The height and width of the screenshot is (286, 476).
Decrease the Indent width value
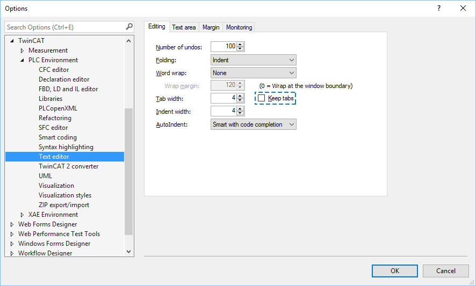[x=240, y=113]
